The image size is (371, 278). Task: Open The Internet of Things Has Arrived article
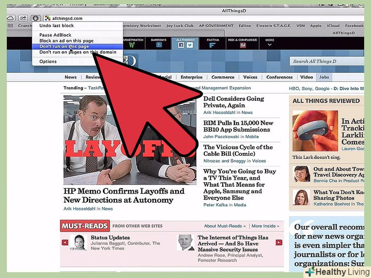click(233, 243)
